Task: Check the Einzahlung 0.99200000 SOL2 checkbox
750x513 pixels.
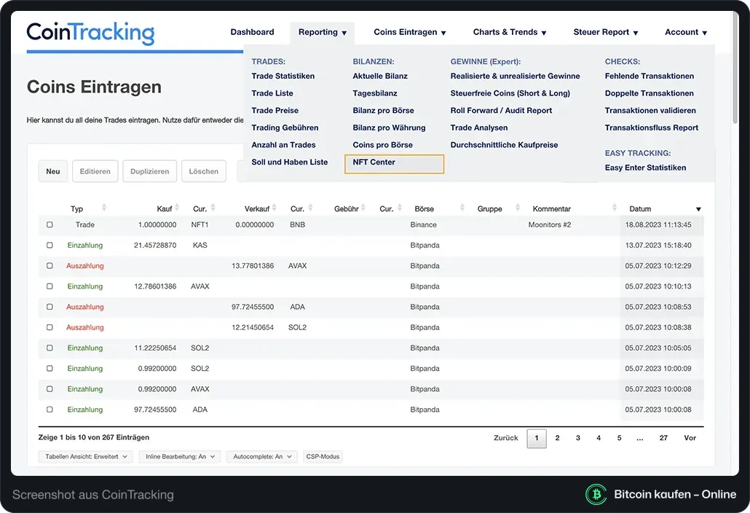Action: (50, 369)
